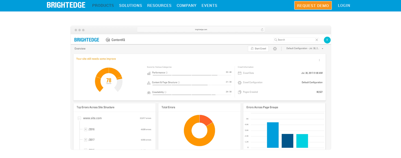Screen dimensions: 401x158
Task: Click the Overview tab label
Action: pyautogui.click(x=80, y=49)
